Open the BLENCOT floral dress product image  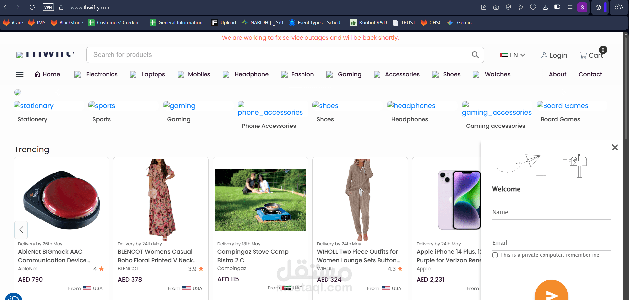pyautogui.click(x=161, y=200)
